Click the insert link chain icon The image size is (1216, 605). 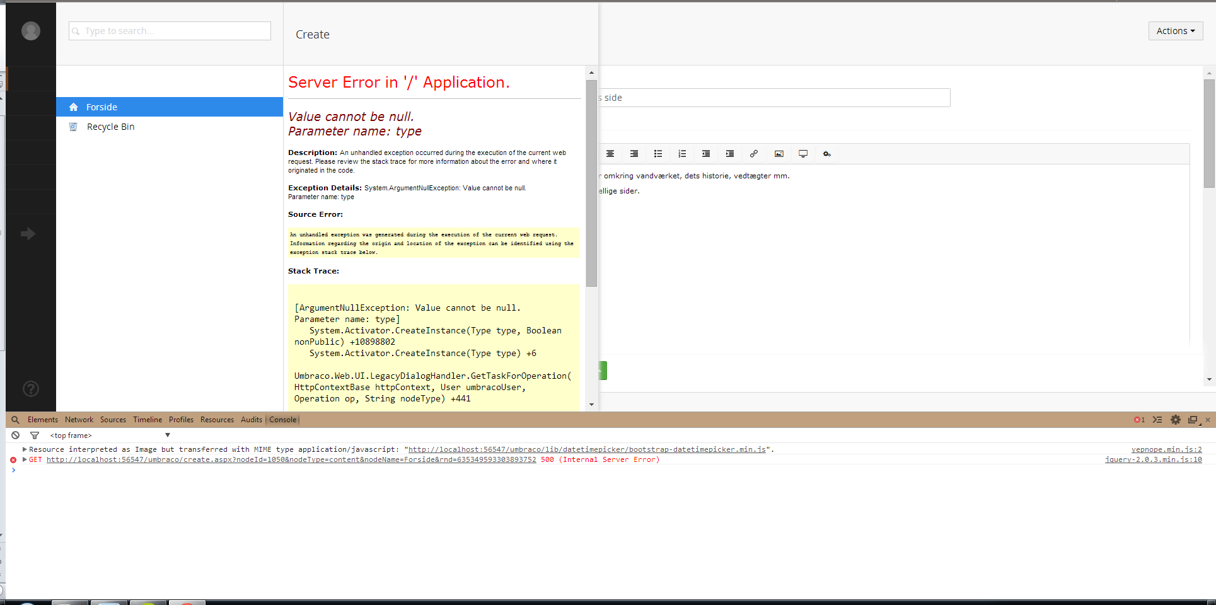(x=754, y=154)
